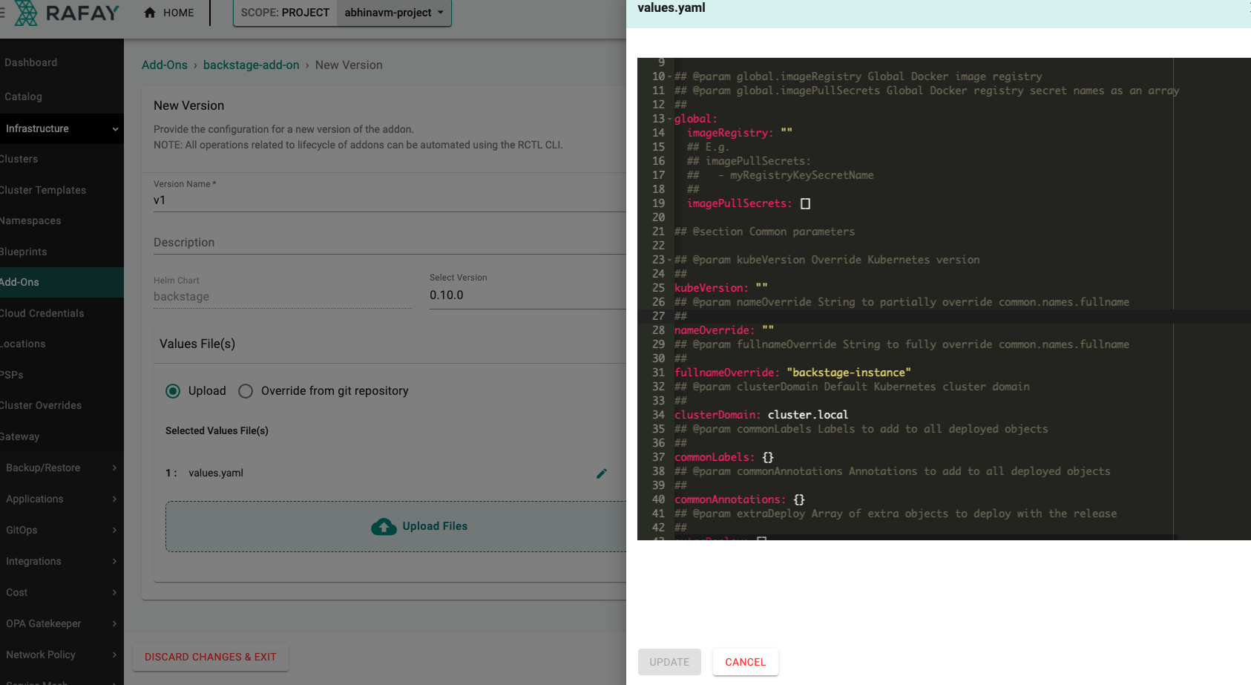This screenshot has width=1251, height=685.
Task: Click the cloud upload icon
Action: pos(384,526)
